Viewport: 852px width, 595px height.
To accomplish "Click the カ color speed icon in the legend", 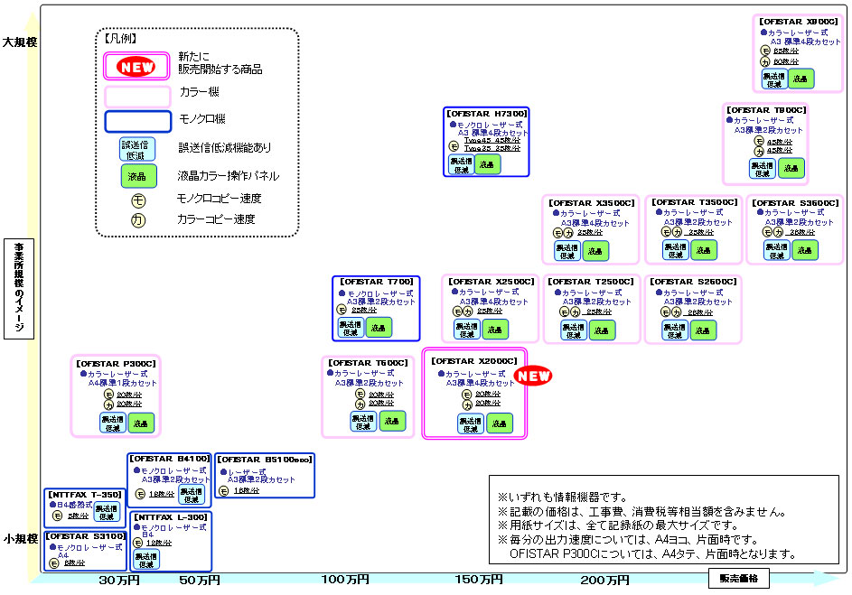I will point(138,220).
